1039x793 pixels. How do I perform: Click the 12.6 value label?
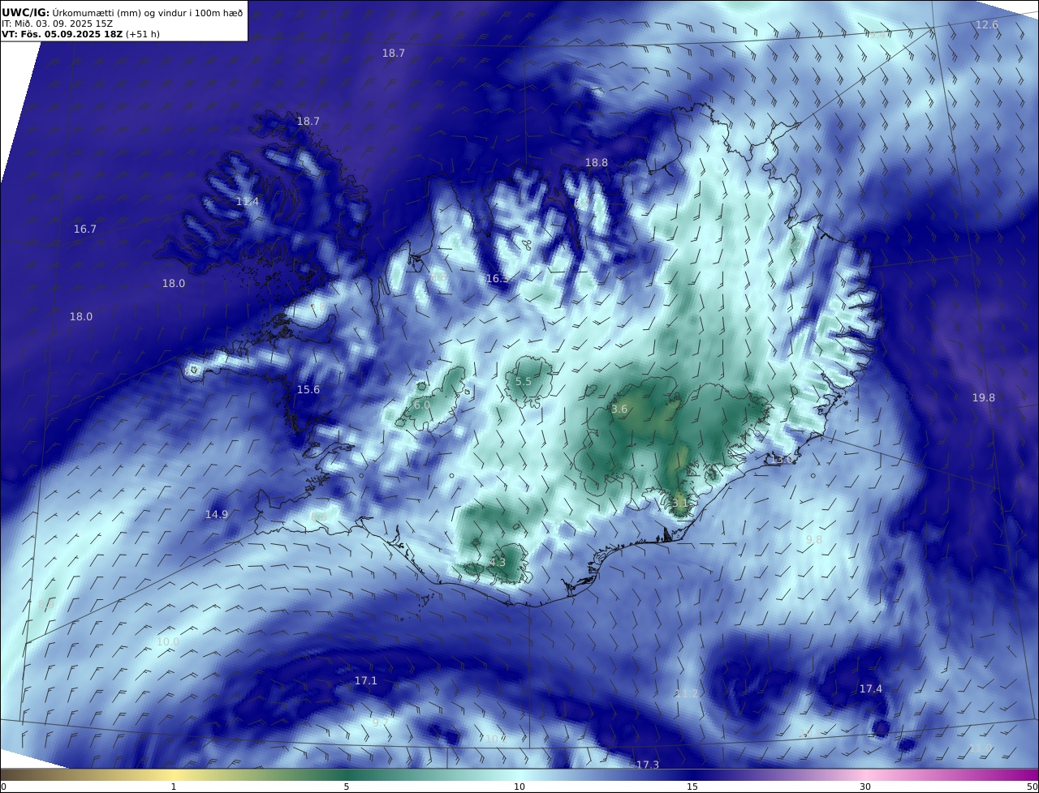[987, 25]
